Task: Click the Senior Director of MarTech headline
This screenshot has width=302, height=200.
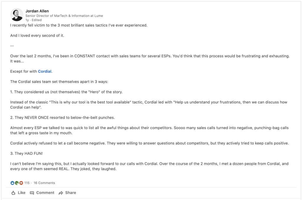Action: [x=64, y=16]
